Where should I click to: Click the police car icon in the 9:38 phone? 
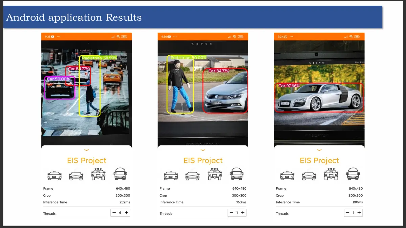[x=98, y=174]
